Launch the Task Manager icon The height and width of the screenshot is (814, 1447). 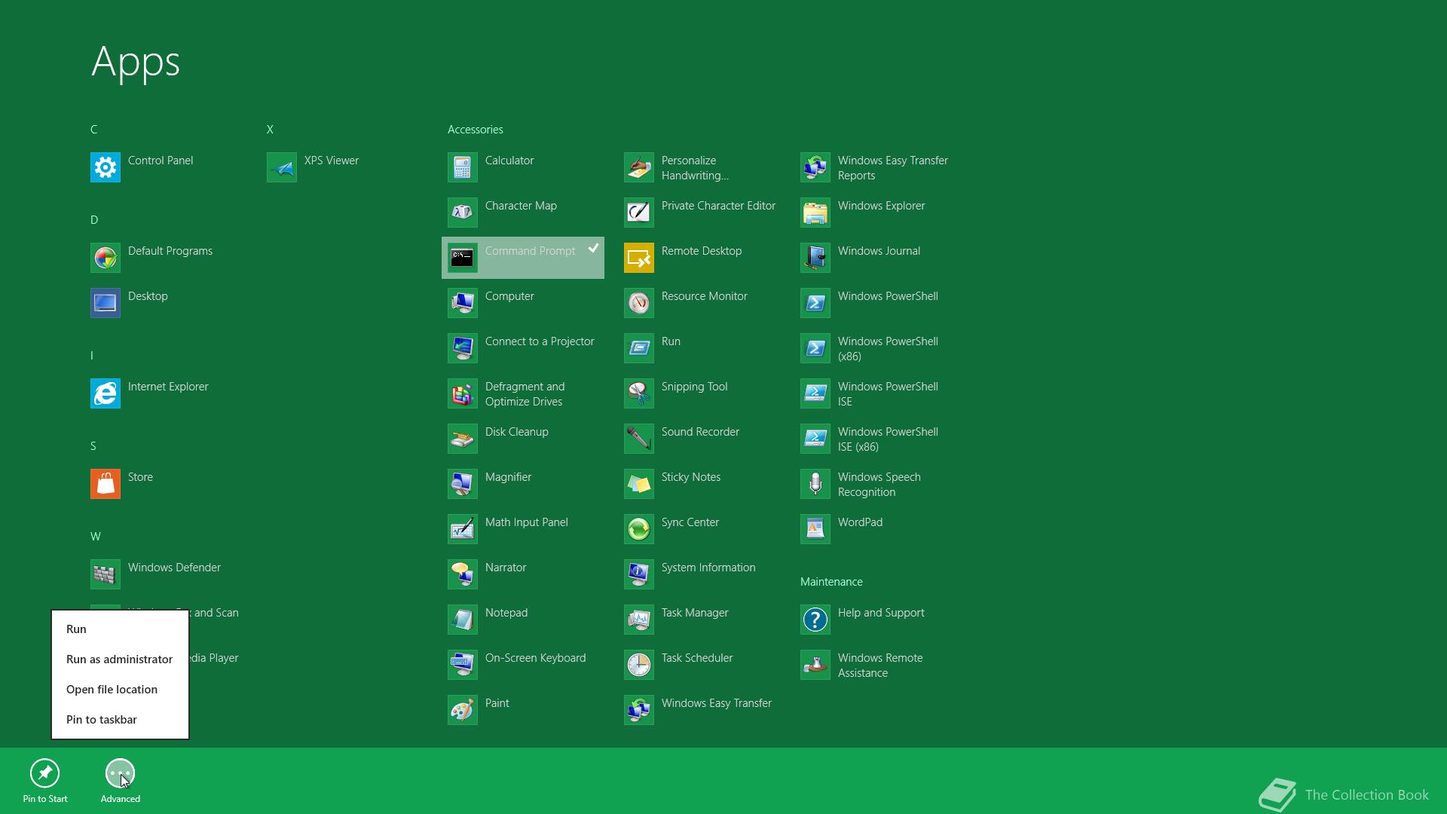point(638,620)
